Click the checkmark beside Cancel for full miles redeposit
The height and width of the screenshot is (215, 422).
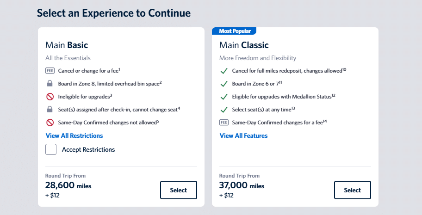(223, 71)
